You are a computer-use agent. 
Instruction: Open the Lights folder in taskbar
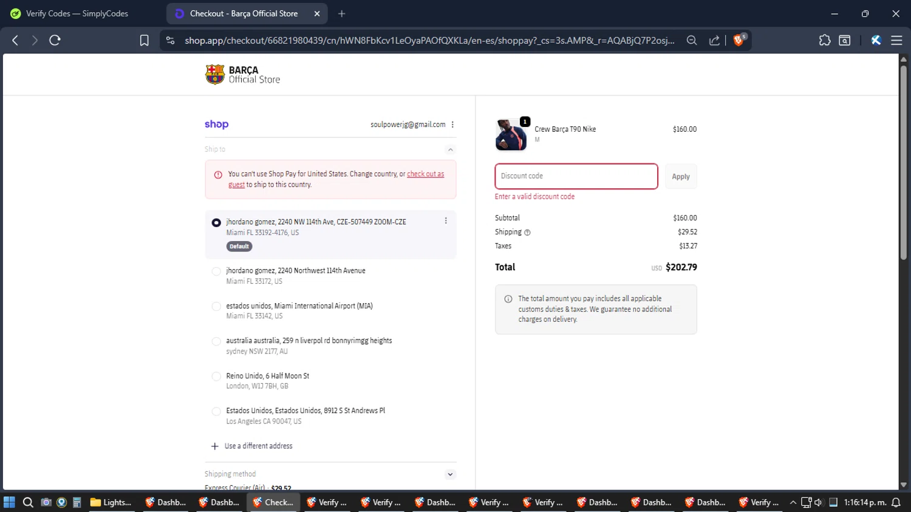click(111, 502)
